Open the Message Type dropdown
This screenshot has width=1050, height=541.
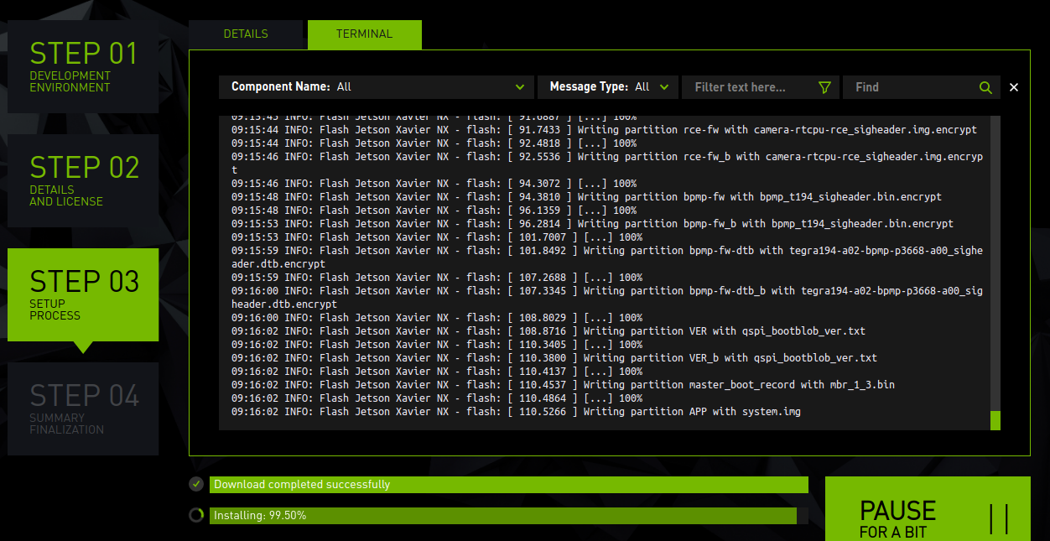coord(608,86)
